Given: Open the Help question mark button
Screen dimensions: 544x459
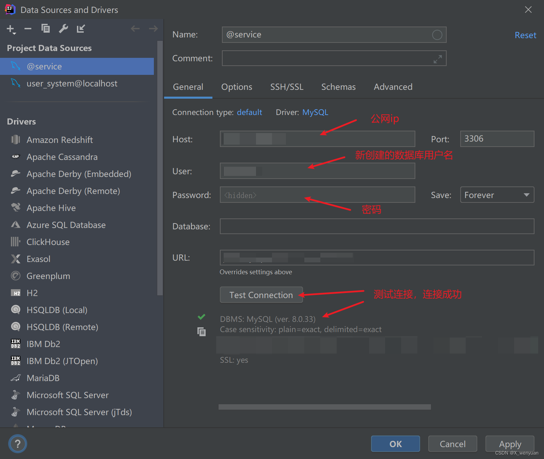Looking at the screenshot, I should click(18, 444).
